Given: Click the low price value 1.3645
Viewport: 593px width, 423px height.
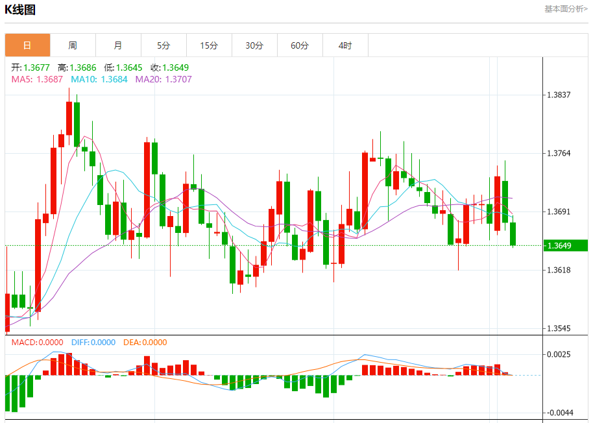Looking at the screenshot, I should (129, 67).
